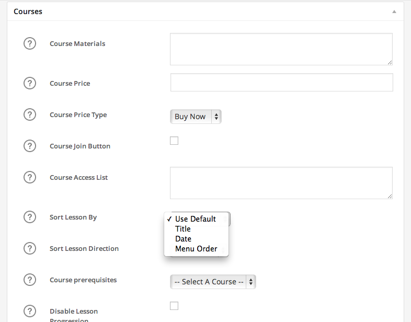Image resolution: width=411 pixels, height=322 pixels.
Task: Enable the Course Join Button checkbox
Action: point(174,141)
